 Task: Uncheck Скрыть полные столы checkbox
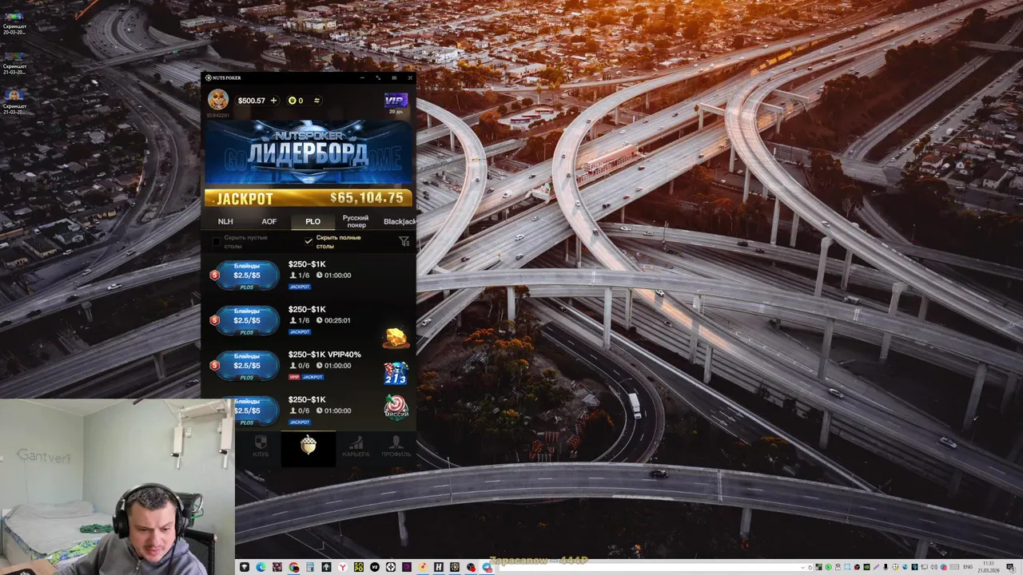[x=308, y=241]
